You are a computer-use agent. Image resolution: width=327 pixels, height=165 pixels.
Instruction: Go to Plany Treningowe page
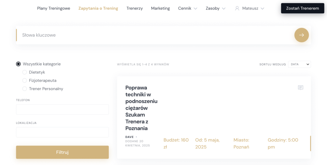pyautogui.click(x=54, y=8)
